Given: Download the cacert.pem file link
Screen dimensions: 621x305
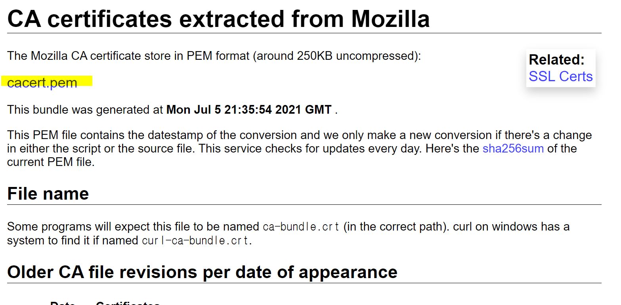Looking at the screenshot, I should point(42,83).
